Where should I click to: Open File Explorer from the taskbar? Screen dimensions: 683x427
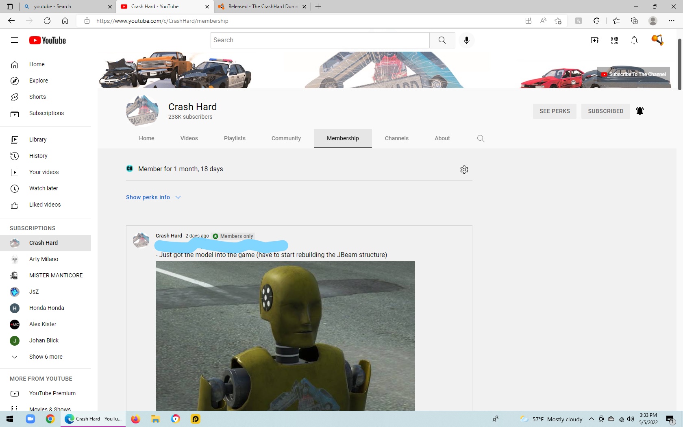coord(156,419)
